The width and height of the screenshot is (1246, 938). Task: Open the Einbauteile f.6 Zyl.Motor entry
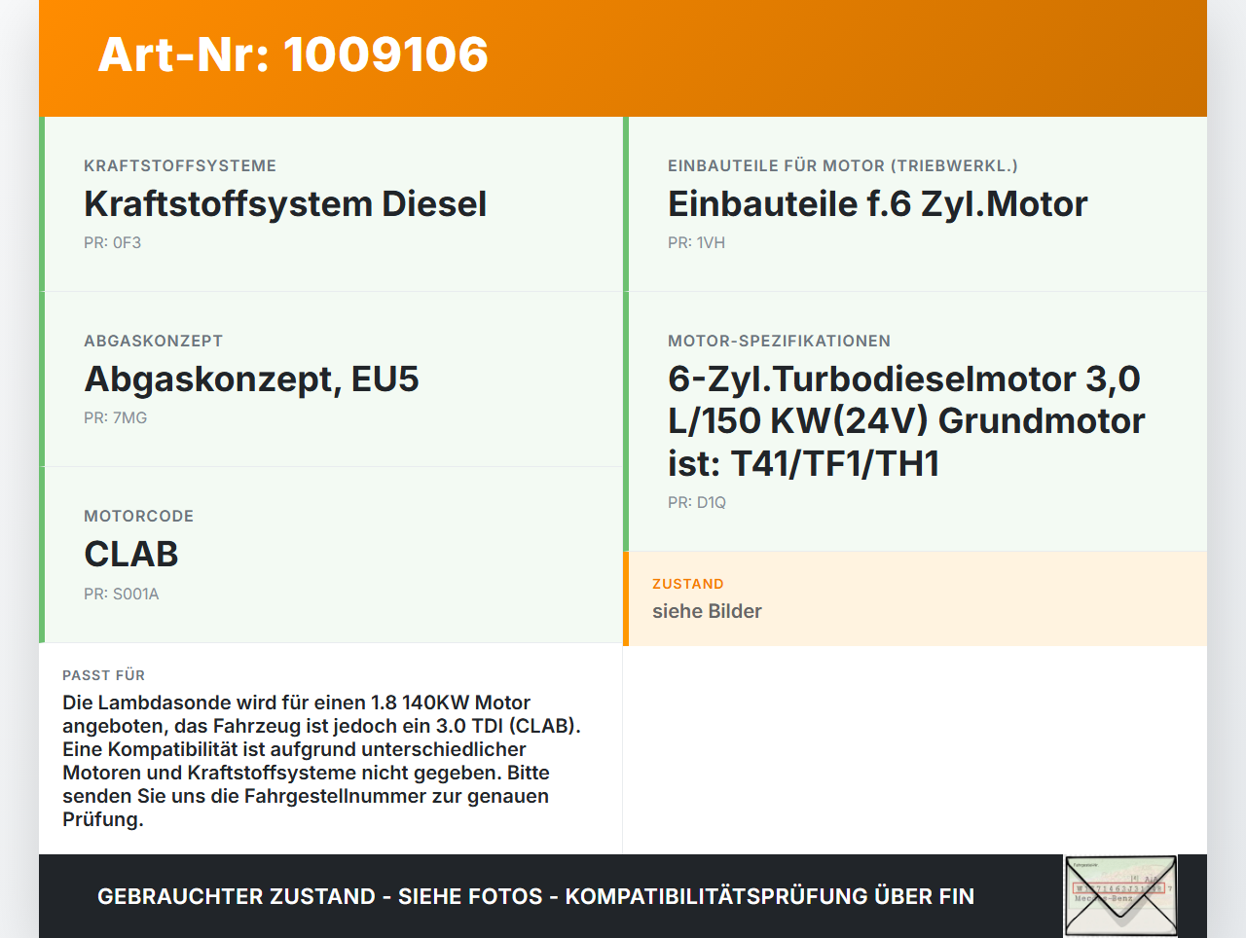pos(877,204)
